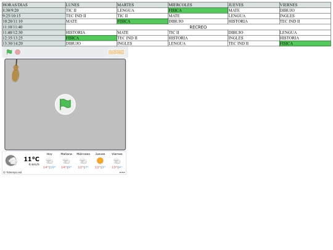The image size is (333, 250).
Task: Click TIC II cell in 8:30/9:20 row
Action: coord(91,10)
